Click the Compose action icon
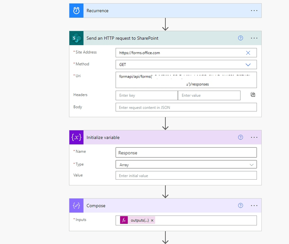This screenshot has height=244, width=289. [76, 205]
